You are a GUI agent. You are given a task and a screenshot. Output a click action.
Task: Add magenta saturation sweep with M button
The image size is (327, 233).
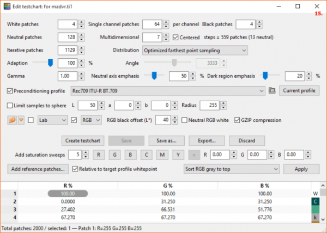pos(162,155)
